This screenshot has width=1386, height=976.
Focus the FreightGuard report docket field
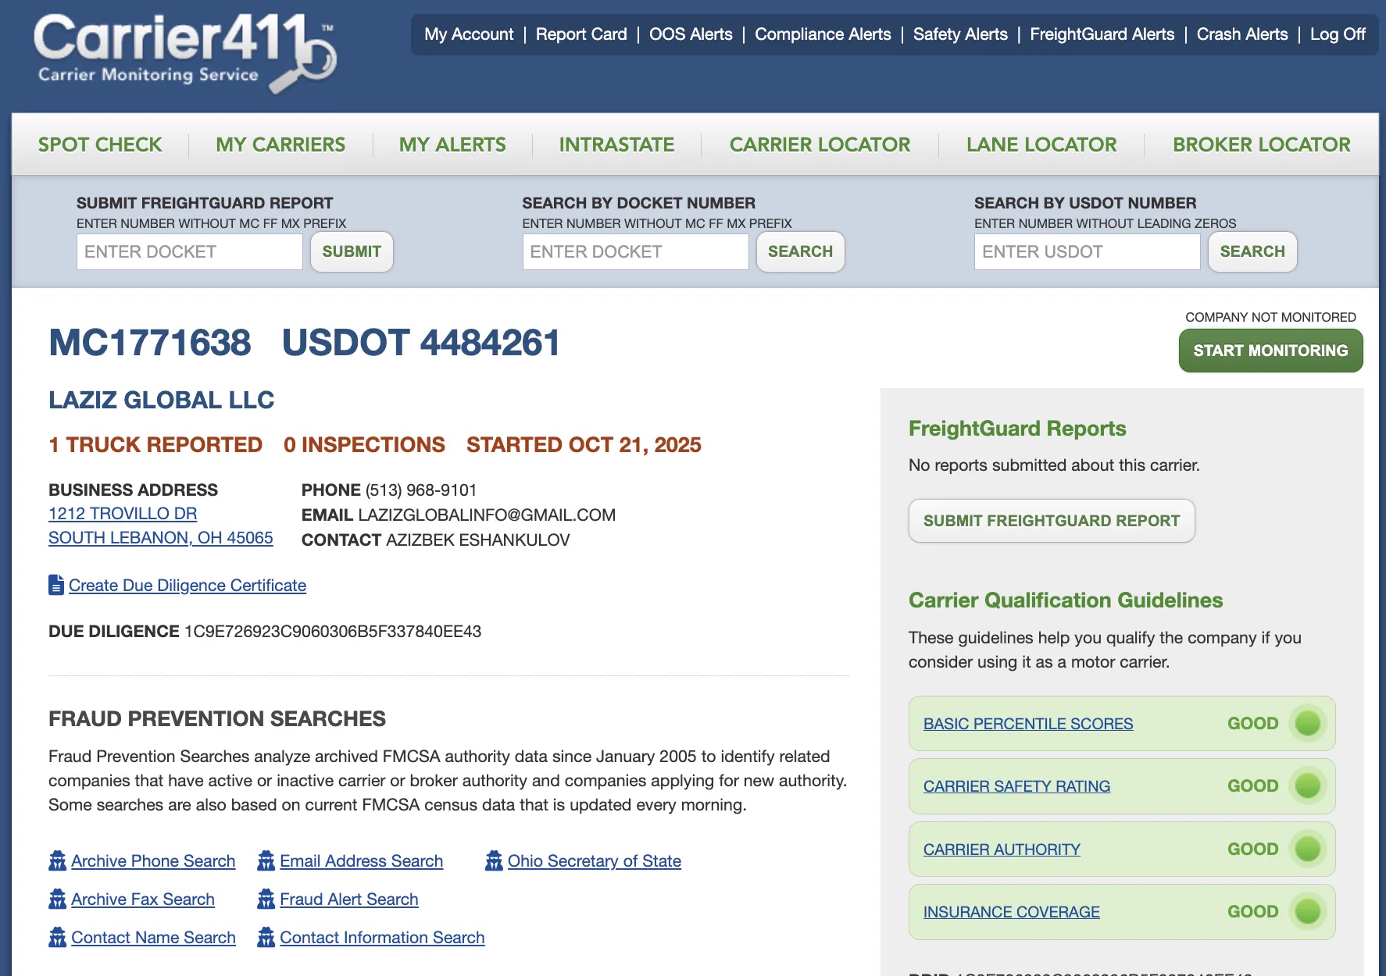click(x=190, y=251)
